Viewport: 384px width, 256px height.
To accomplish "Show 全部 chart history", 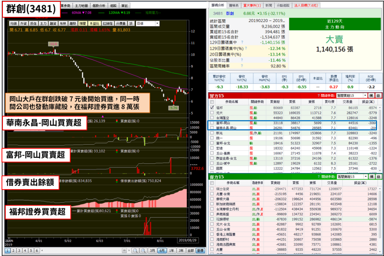I will pos(191,250).
